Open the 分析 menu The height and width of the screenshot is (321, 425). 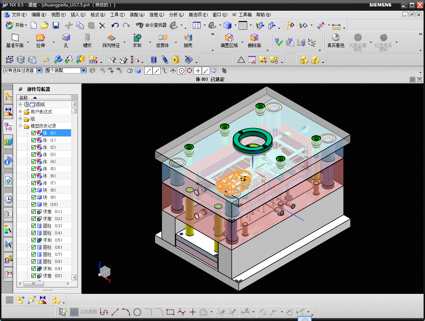click(x=176, y=15)
